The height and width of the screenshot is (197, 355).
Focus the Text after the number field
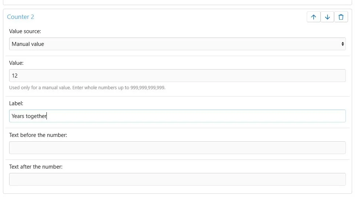coord(177,180)
